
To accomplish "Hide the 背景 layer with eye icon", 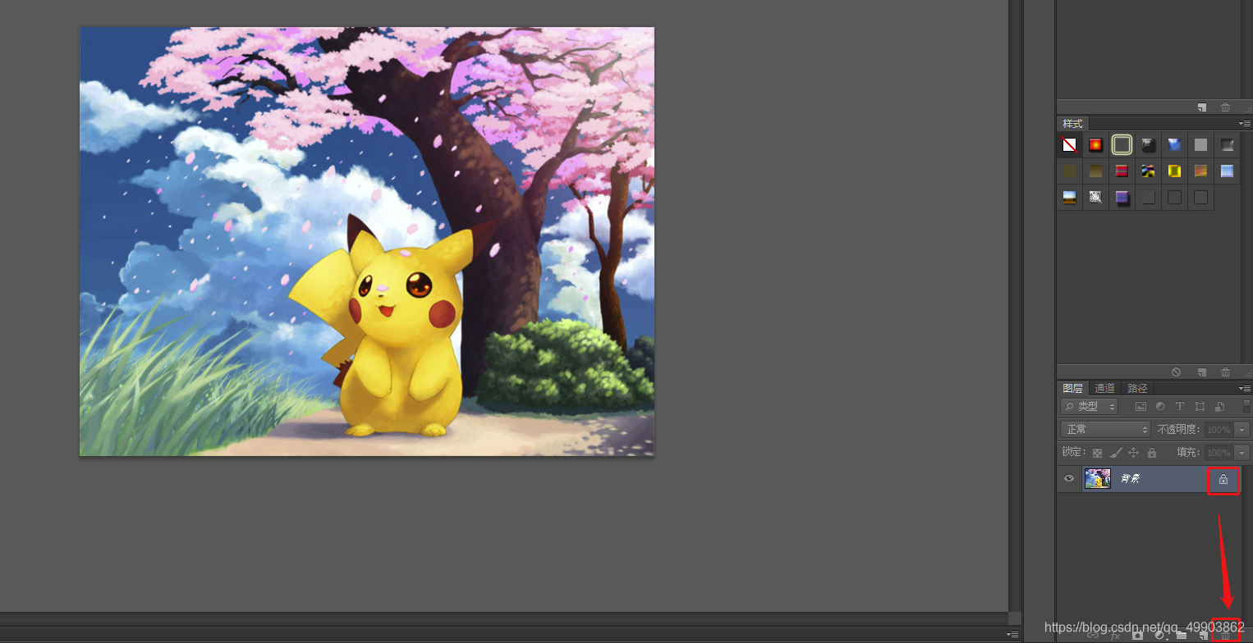I will [1069, 478].
